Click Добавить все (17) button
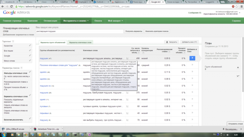The width and height of the screenshot is (244, 137). pos(189,42)
